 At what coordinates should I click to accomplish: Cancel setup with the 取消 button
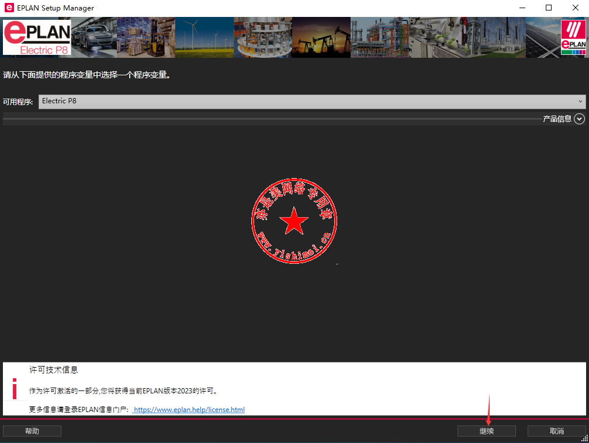coord(557,431)
